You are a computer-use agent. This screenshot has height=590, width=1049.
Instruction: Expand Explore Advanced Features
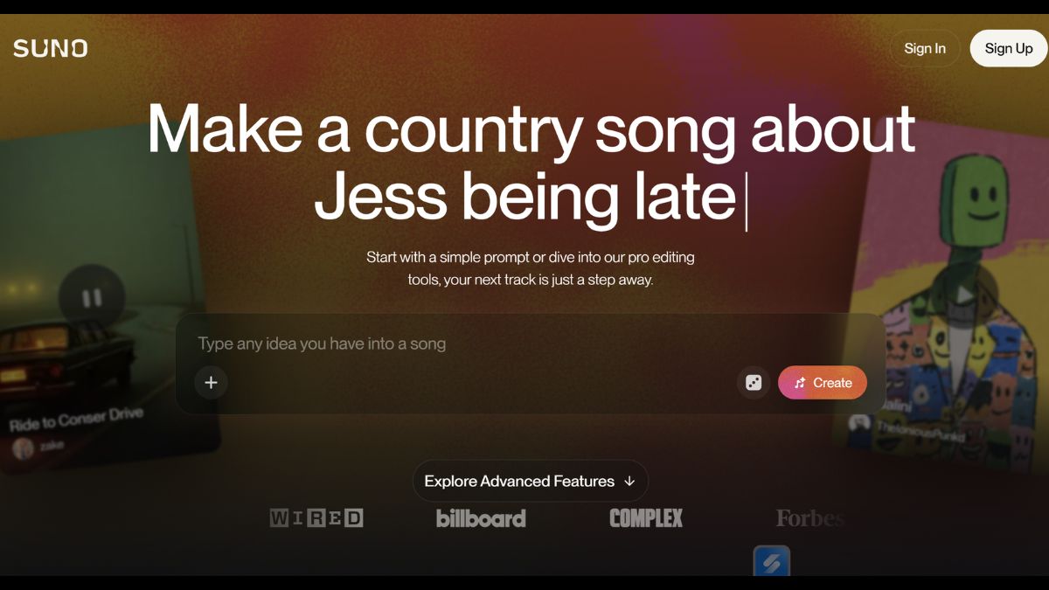pyautogui.click(x=531, y=481)
